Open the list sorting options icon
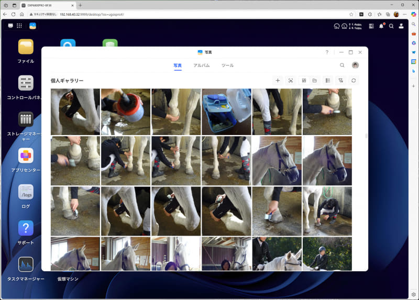The height and width of the screenshot is (300, 419). pos(328,81)
